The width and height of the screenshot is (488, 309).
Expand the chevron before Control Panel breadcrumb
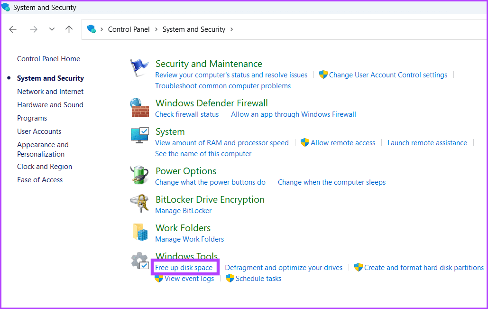pyautogui.click(x=102, y=29)
